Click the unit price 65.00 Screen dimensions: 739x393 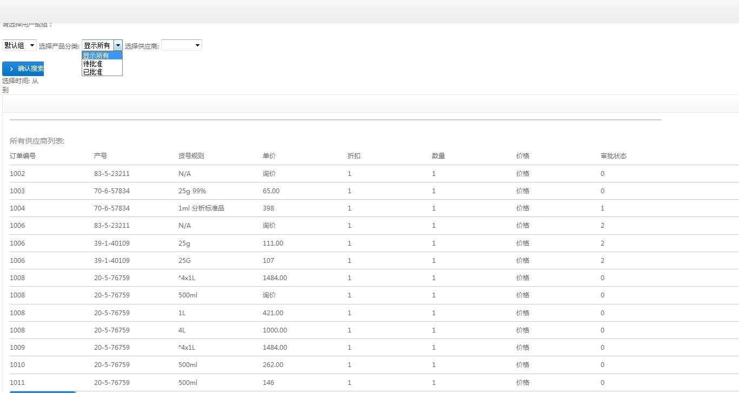point(271,191)
